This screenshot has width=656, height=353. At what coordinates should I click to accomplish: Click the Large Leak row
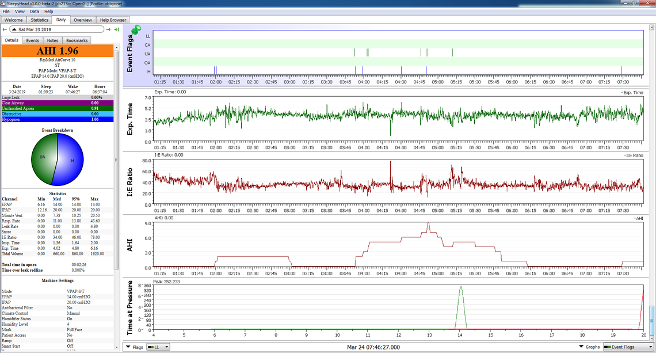pyautogui.click(x=58, y=97)
